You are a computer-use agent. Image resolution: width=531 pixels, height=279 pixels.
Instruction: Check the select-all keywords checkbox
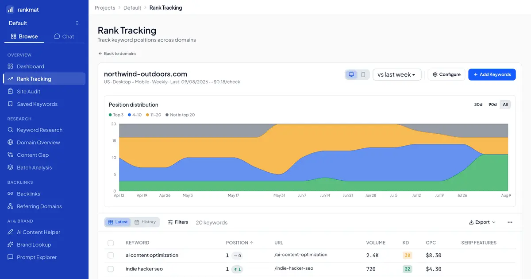111,243
